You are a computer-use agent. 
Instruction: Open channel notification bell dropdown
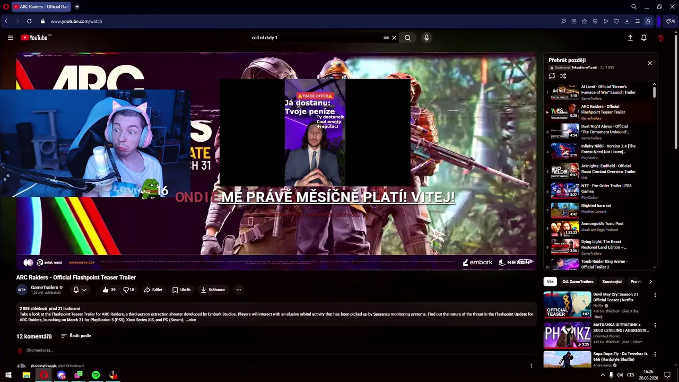click(x=80, y=290)
